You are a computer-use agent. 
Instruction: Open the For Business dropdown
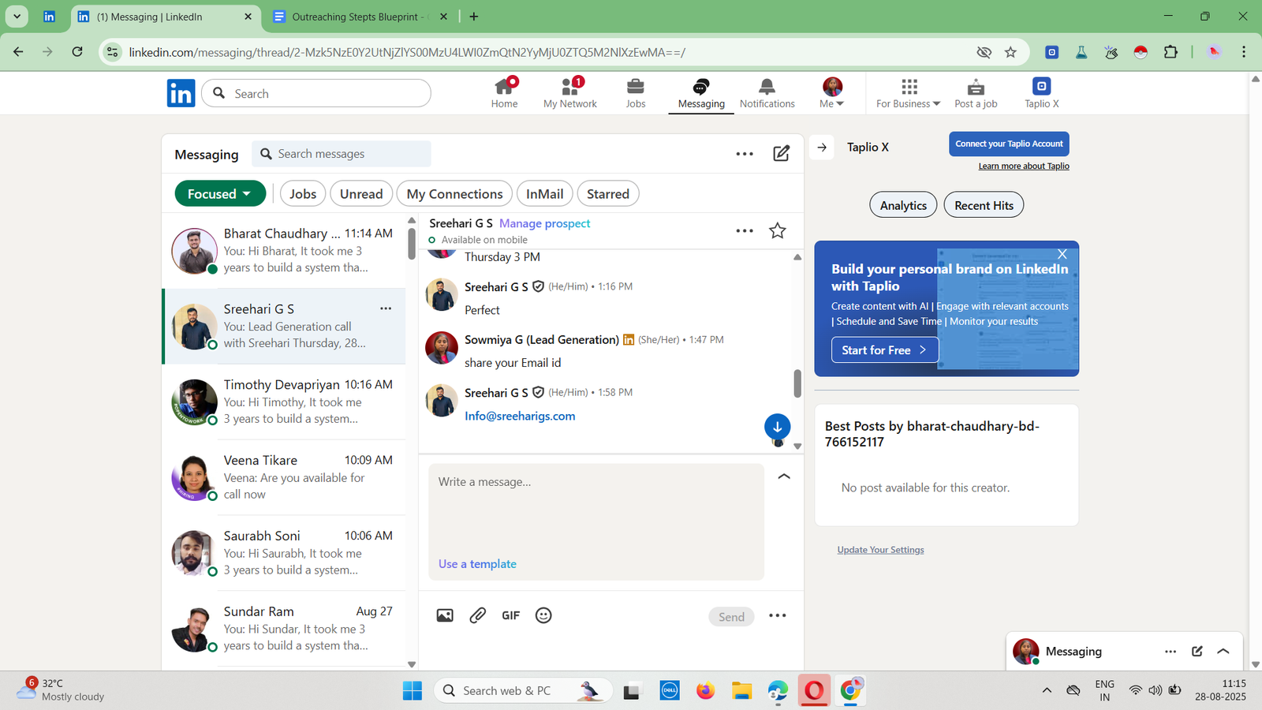[x=908, y=93]
